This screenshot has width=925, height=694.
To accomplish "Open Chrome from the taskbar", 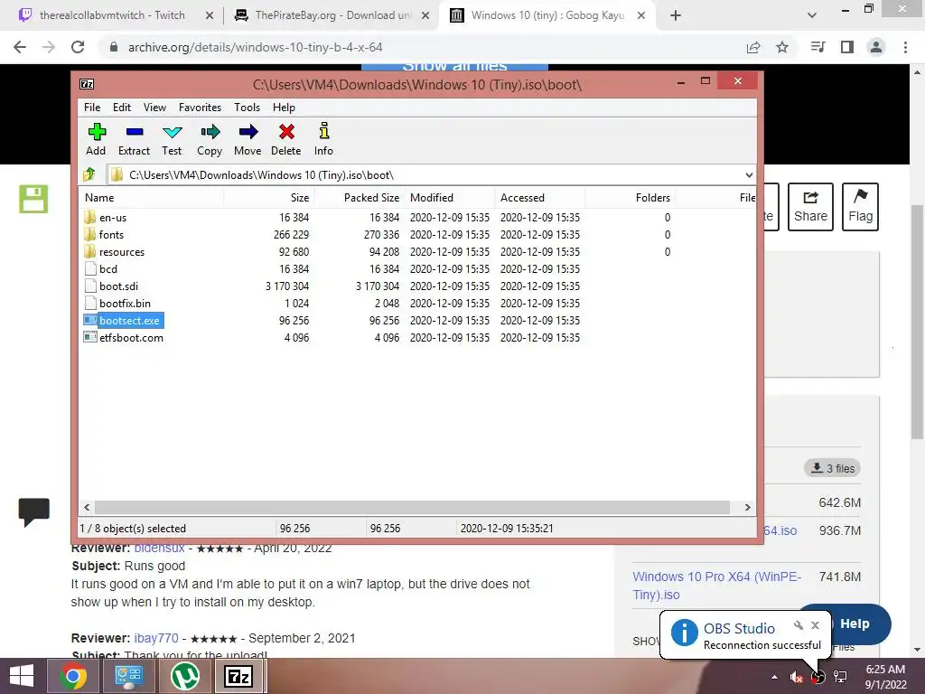I will point(73,676).
